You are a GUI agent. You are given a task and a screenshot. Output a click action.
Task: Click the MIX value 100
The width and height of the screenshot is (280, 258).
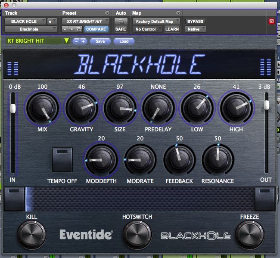pyautogui.click(x=43, y=87)
